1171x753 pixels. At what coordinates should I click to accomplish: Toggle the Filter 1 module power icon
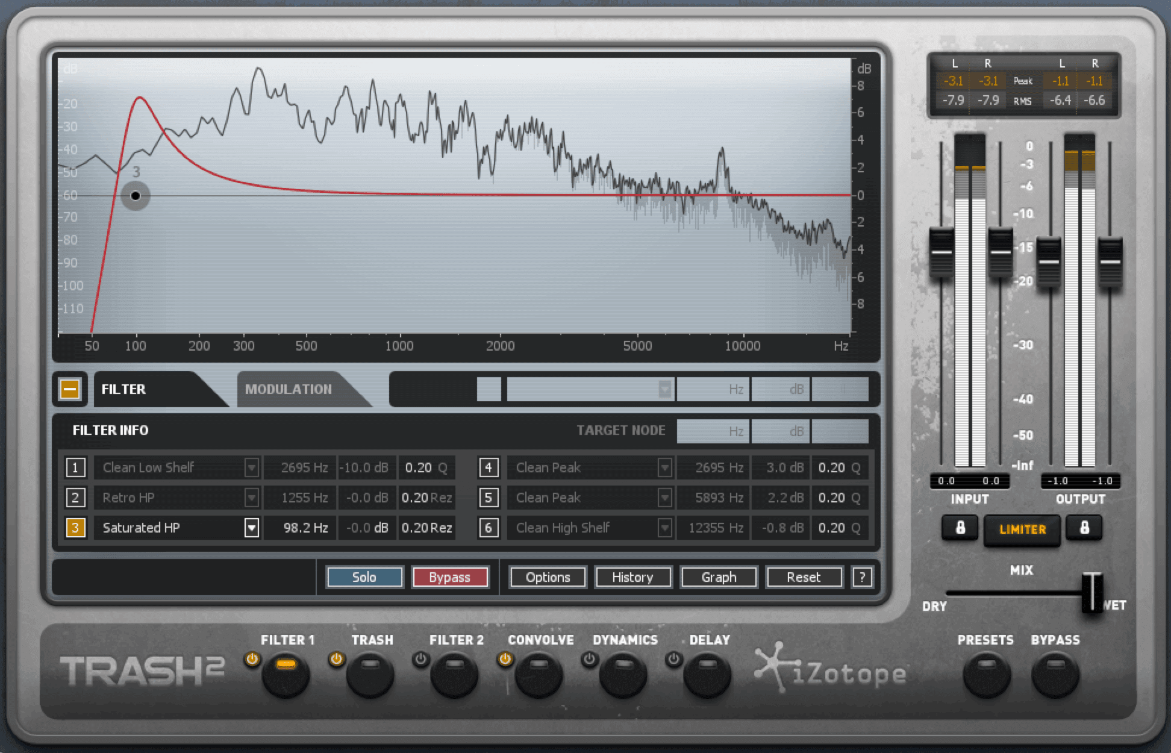(x=252, y=659)
